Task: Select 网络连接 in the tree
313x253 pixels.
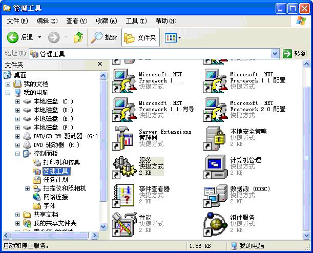Action: (x=56, y=197)
